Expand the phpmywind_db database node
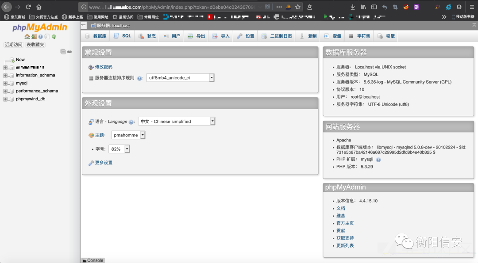Image resolution: width=478 pixels, height=263 pixels. point(5,99)
